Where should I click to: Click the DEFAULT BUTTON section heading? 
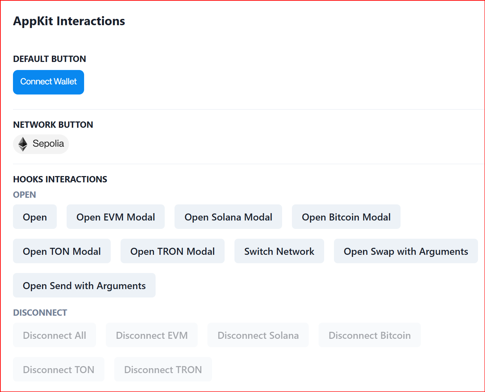(49, 59)
